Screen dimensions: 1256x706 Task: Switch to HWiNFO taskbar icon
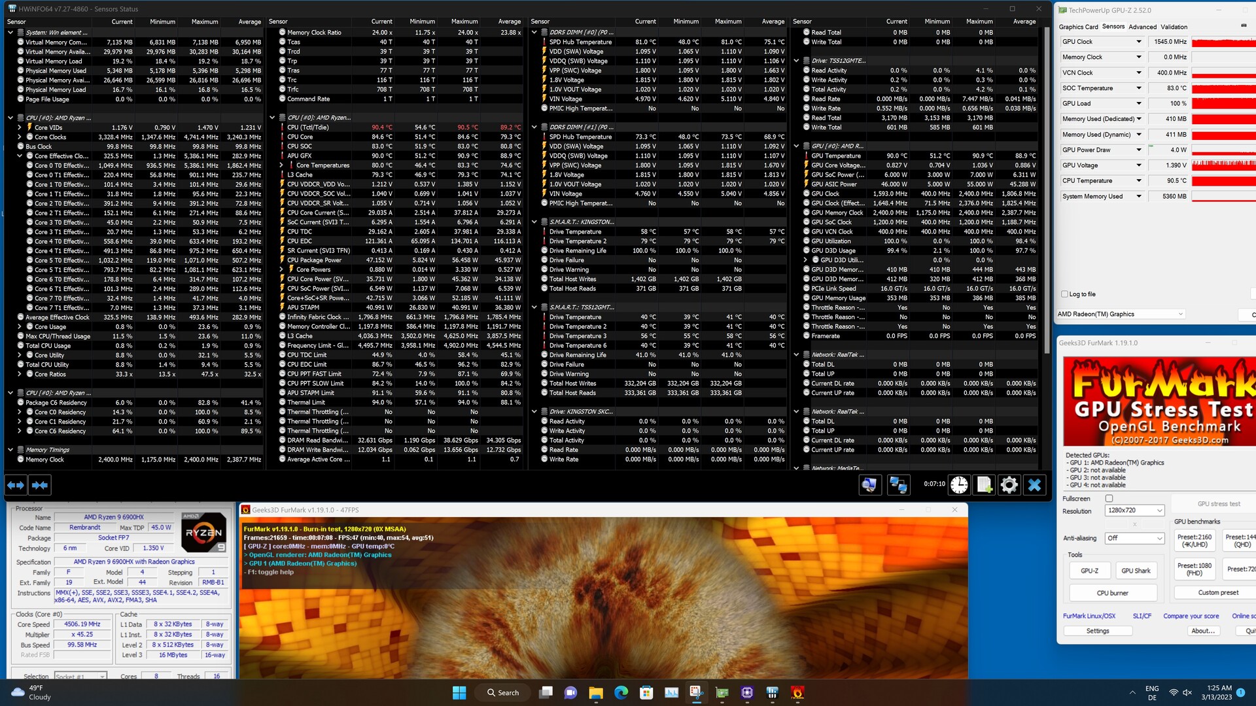pos(772,692)
